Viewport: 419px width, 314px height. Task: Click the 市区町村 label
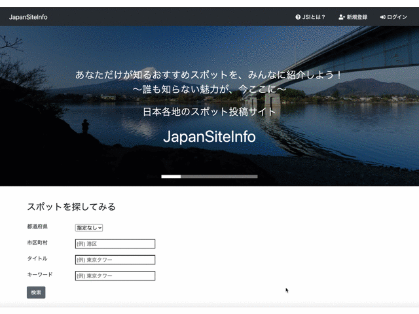click(x=37, y=243)
